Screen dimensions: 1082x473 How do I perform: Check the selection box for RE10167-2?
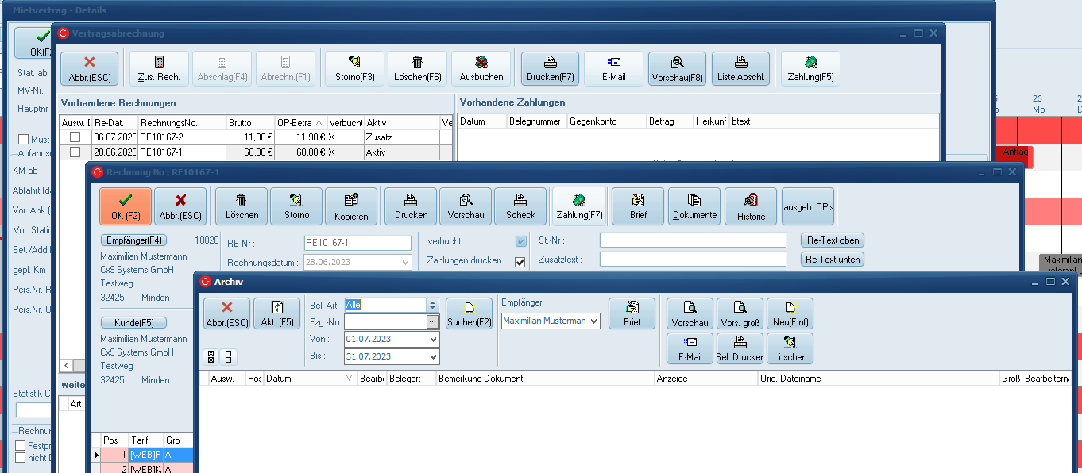click(75, 137)
